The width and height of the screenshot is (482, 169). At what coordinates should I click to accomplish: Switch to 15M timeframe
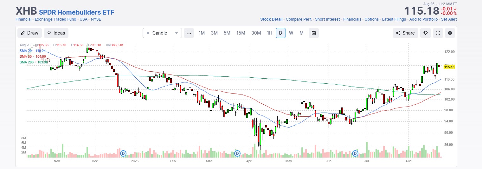click(x=241, y=33)
